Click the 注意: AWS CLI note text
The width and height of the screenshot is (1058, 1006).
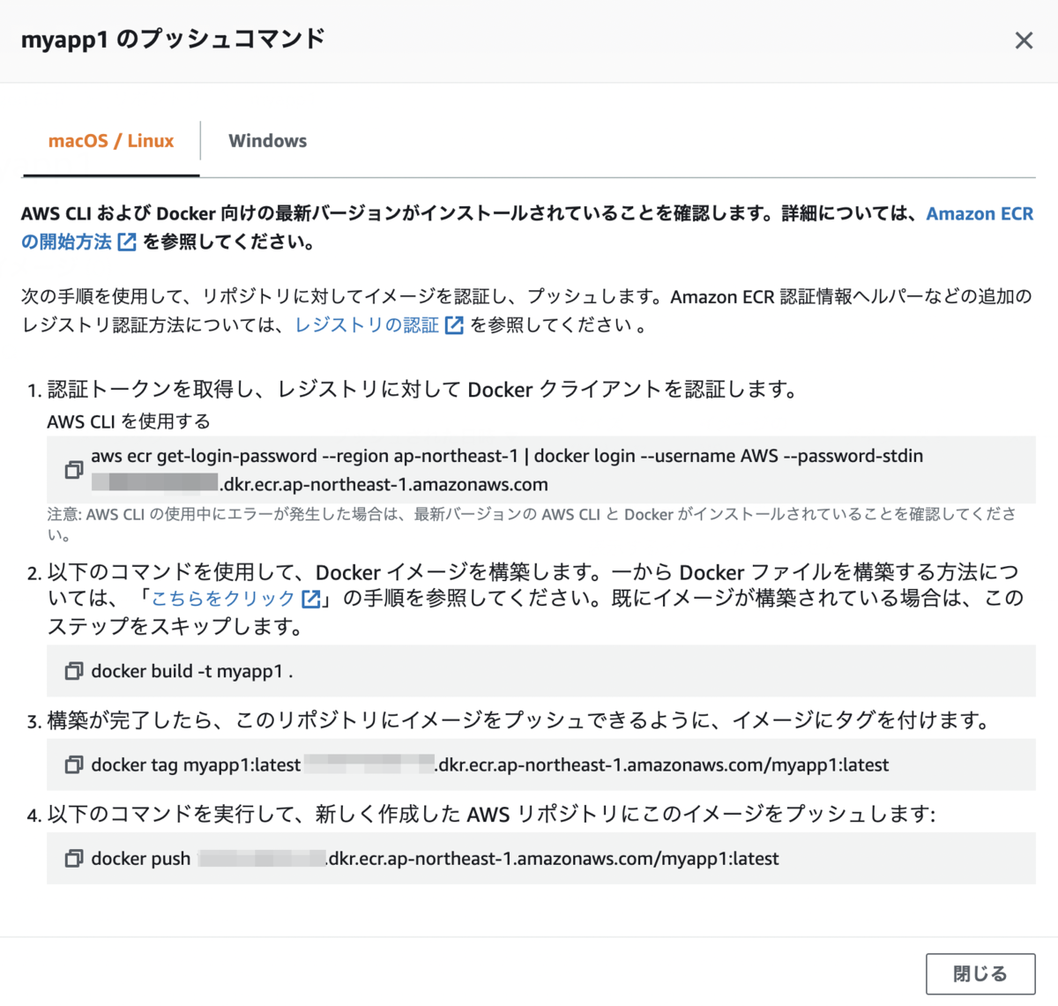coord(532,524)
